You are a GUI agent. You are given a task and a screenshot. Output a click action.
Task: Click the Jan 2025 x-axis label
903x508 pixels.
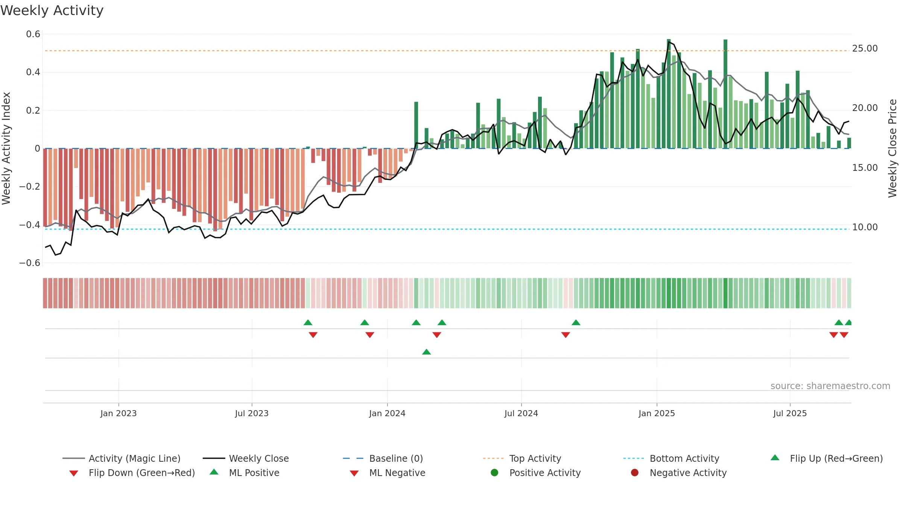click(657, 413)
